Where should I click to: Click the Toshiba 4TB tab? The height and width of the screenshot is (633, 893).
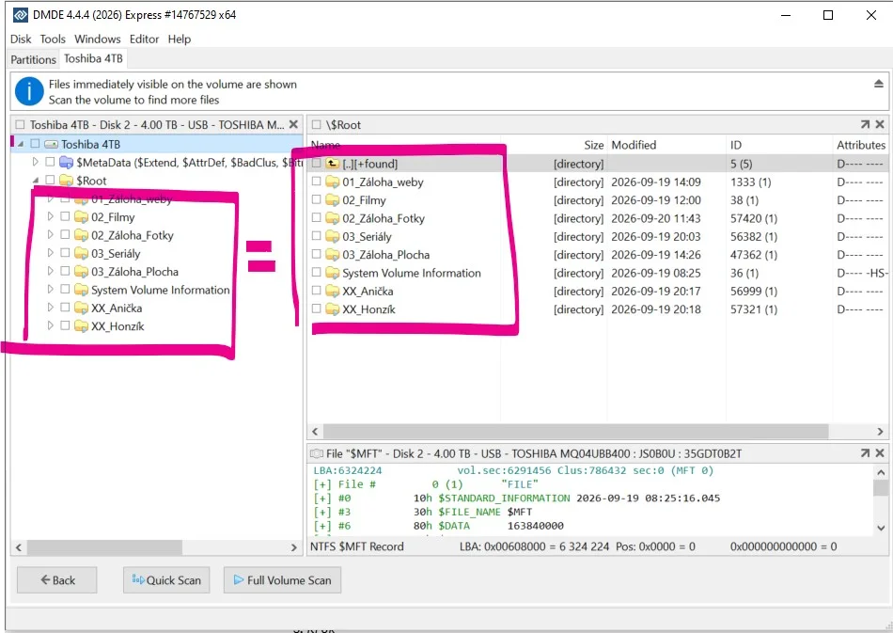(93, 58)
